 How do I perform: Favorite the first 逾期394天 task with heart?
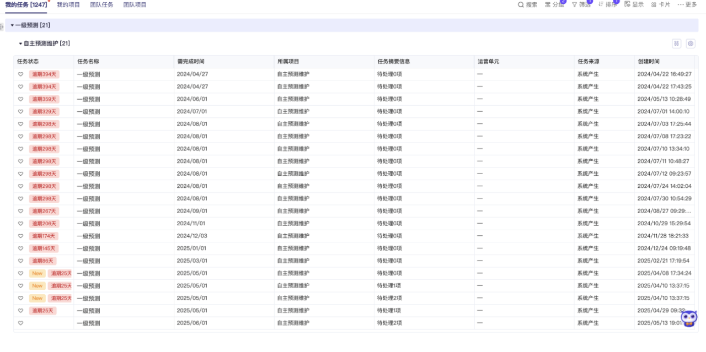[x=20, y=74]
